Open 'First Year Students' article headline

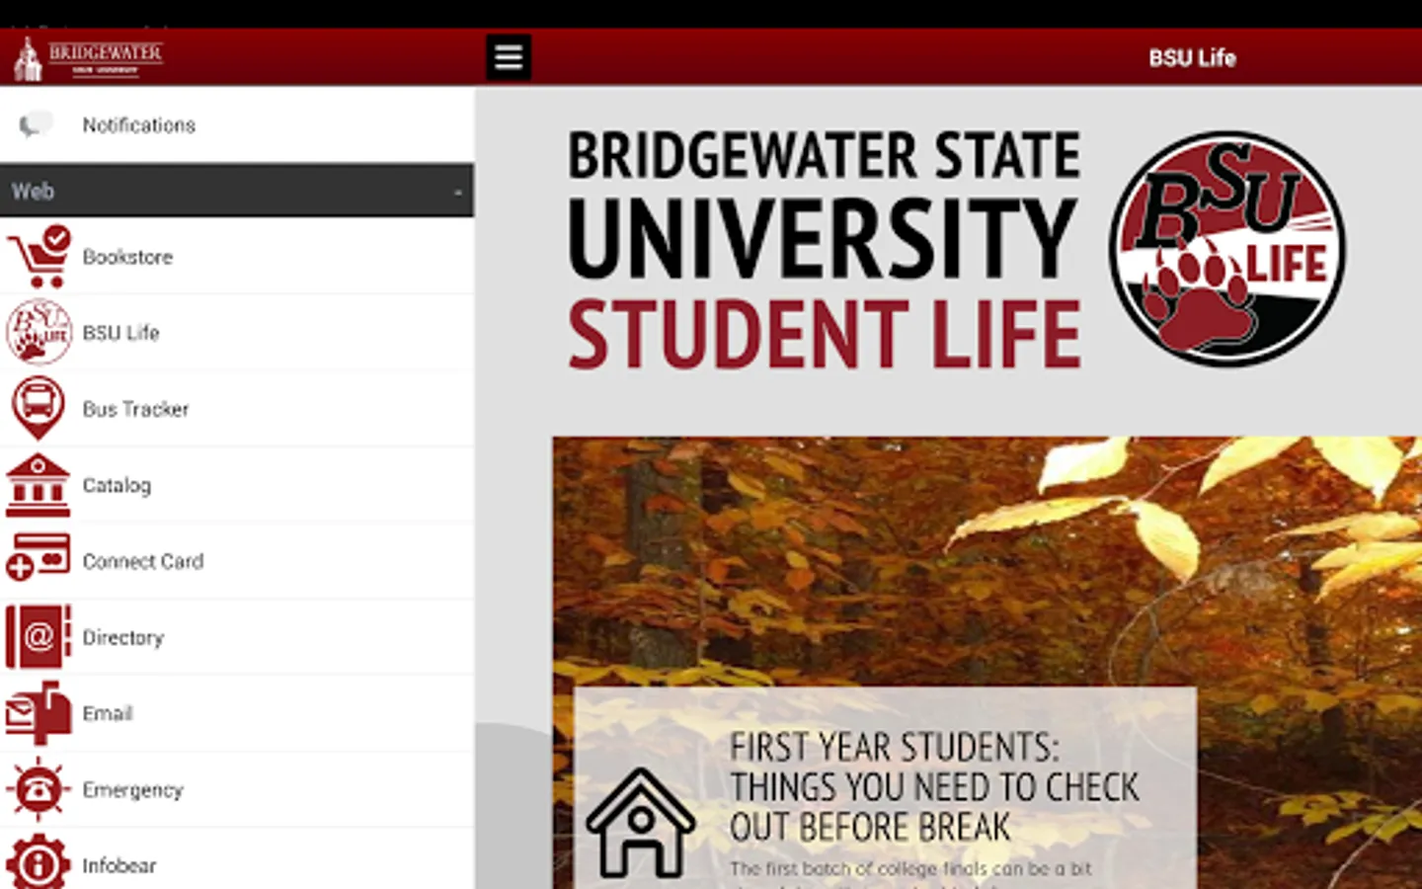pyautogui.click(x=933, y=786)
